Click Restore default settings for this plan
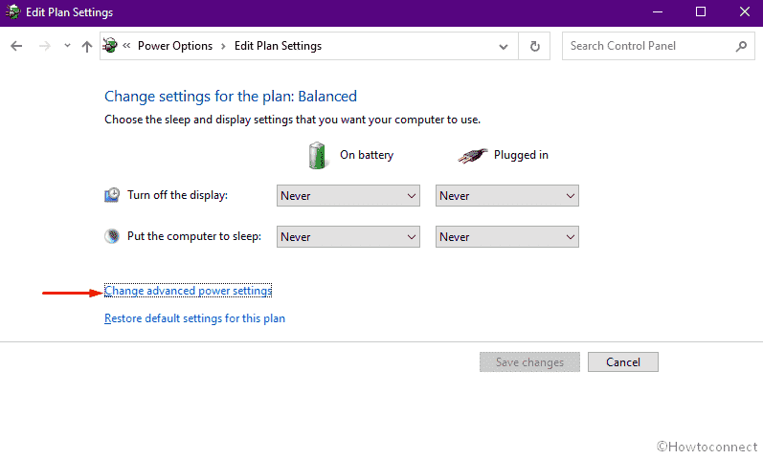 click(194, 318)
